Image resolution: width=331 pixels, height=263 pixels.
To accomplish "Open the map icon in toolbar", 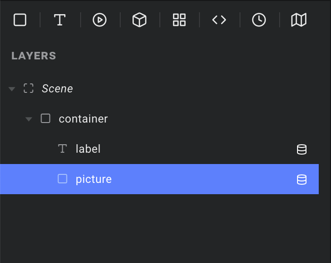I will [x=299, y=20].
